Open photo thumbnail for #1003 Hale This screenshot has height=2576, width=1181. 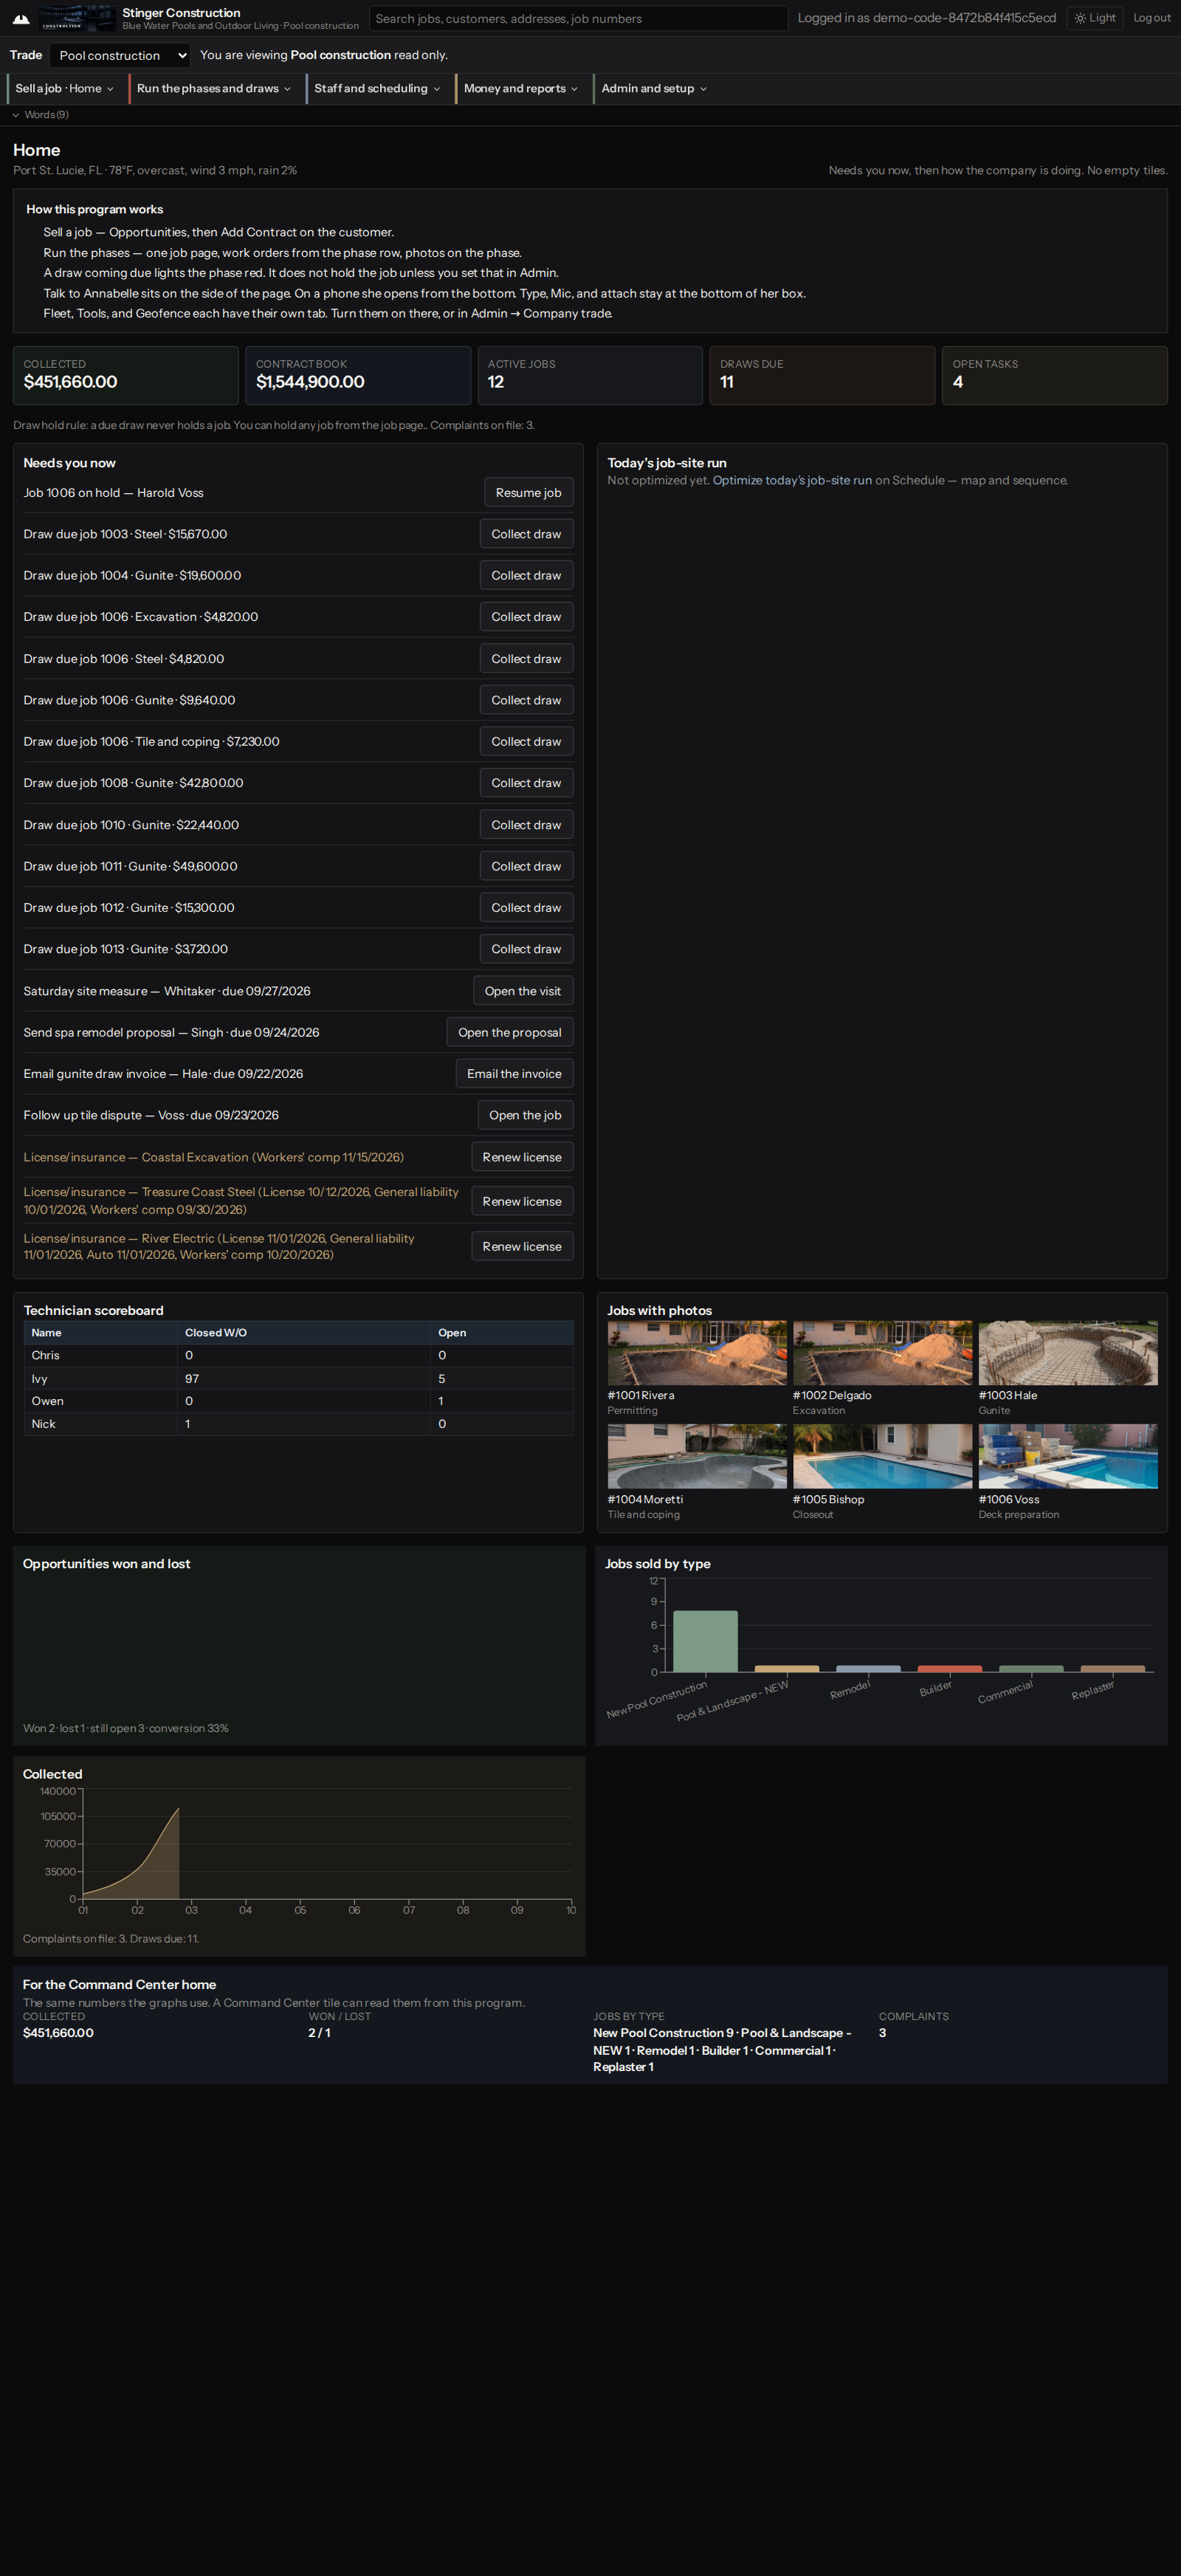[1068, 1353]
